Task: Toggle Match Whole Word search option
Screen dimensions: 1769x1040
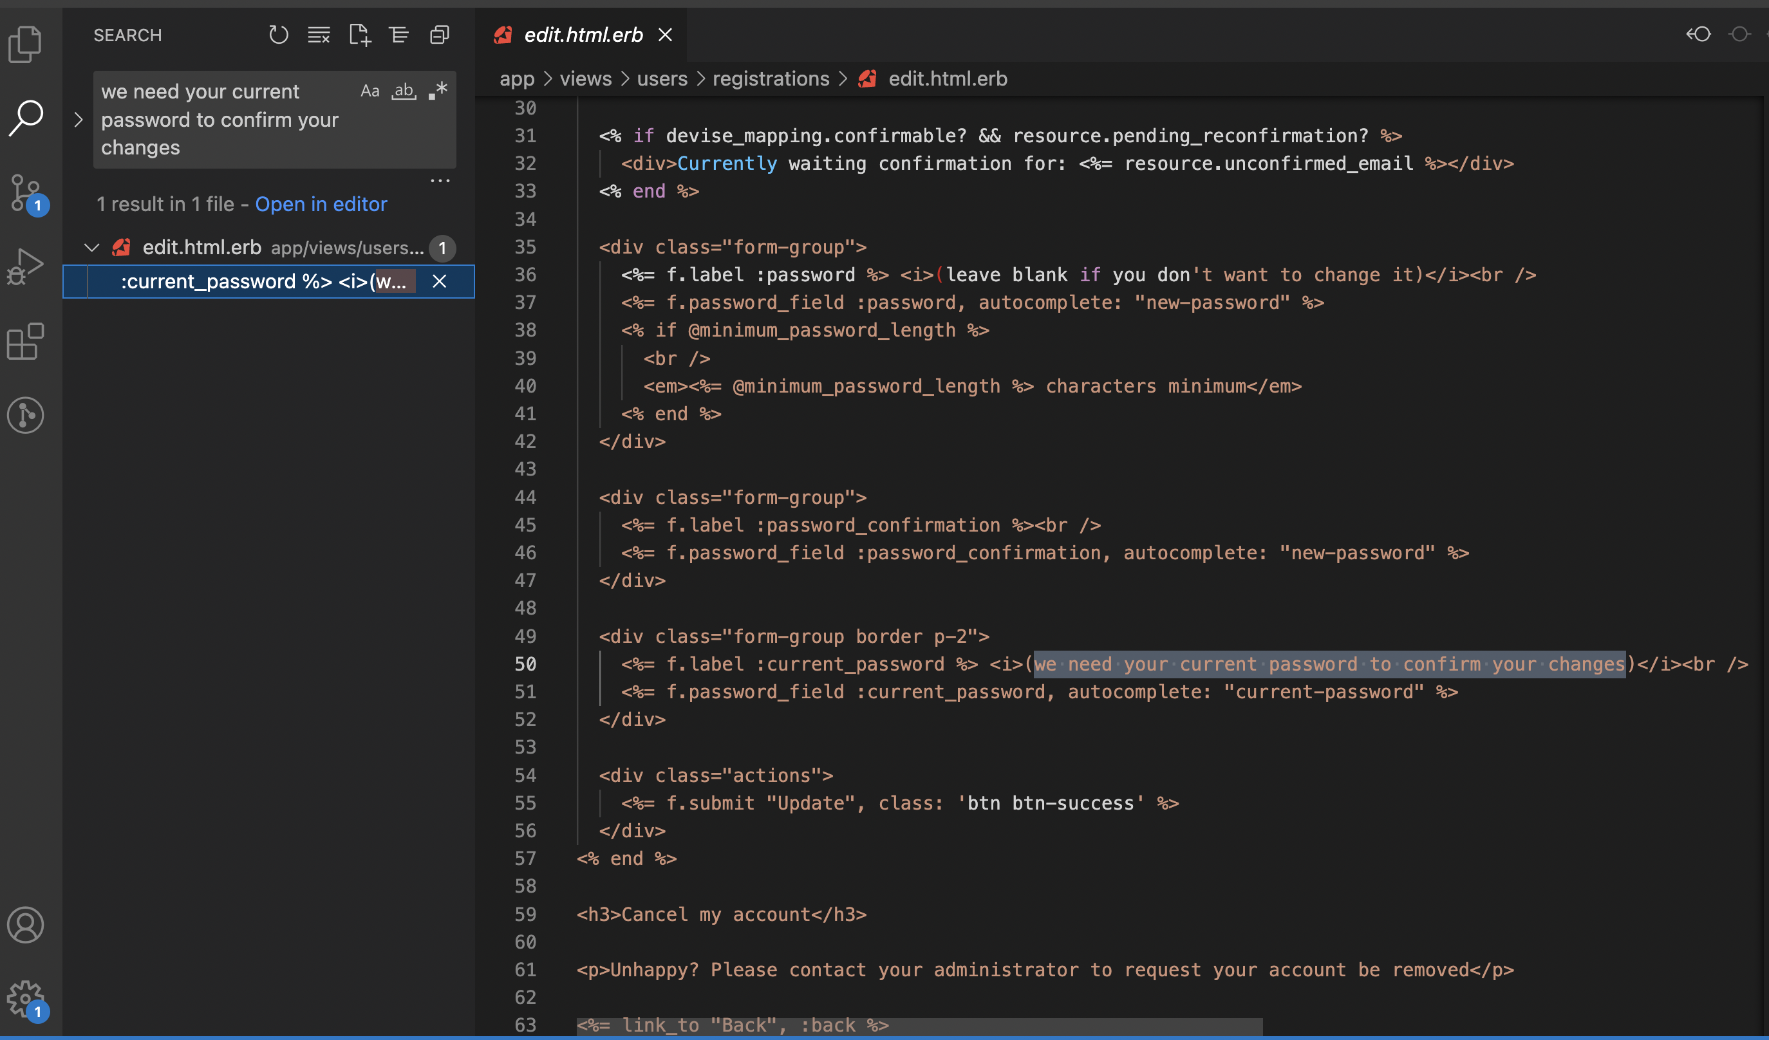Action: click(404, 91)
